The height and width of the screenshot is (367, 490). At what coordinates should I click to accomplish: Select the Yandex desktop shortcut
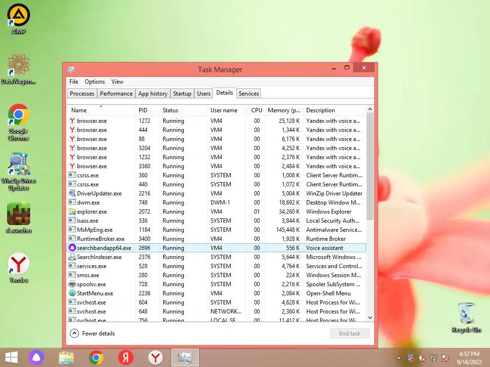(19, 268)
